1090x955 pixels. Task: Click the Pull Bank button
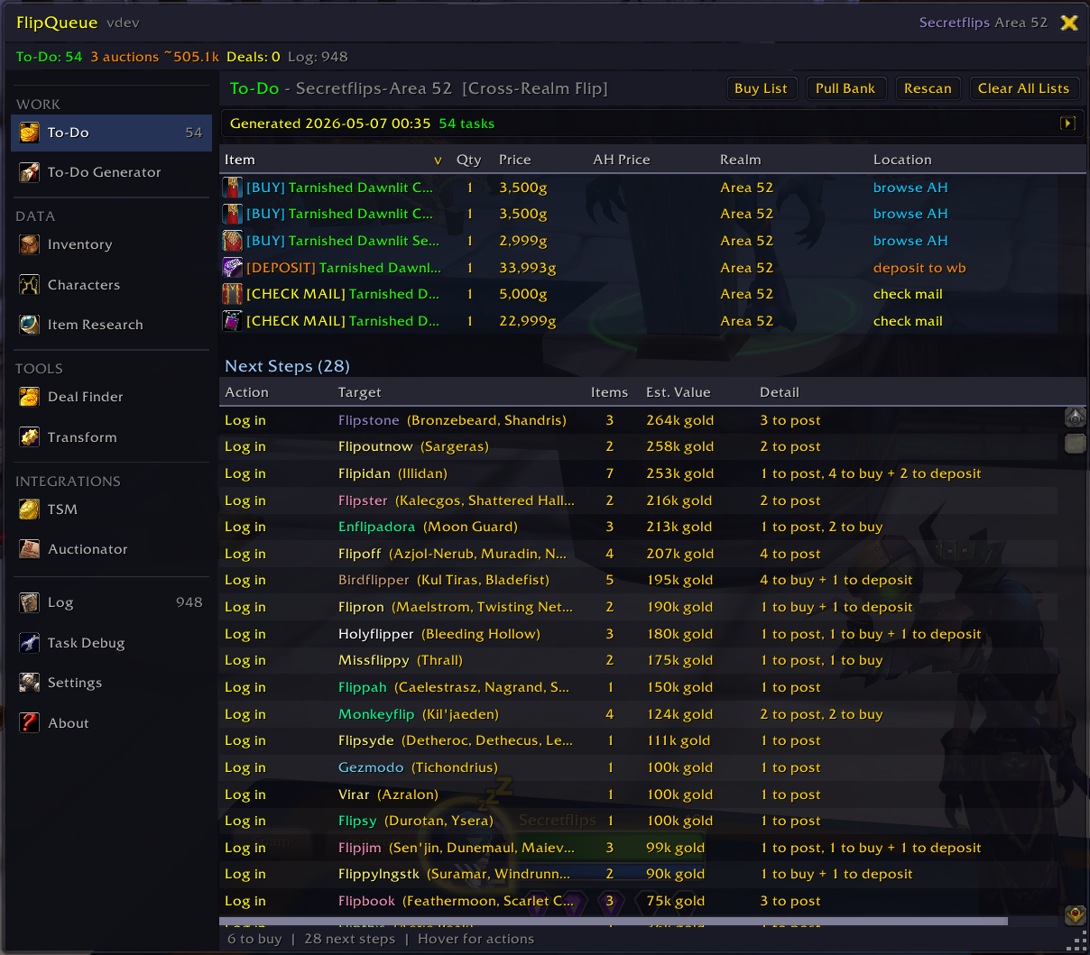845,88
